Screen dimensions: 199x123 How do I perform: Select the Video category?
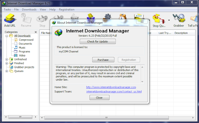(22, 55)
